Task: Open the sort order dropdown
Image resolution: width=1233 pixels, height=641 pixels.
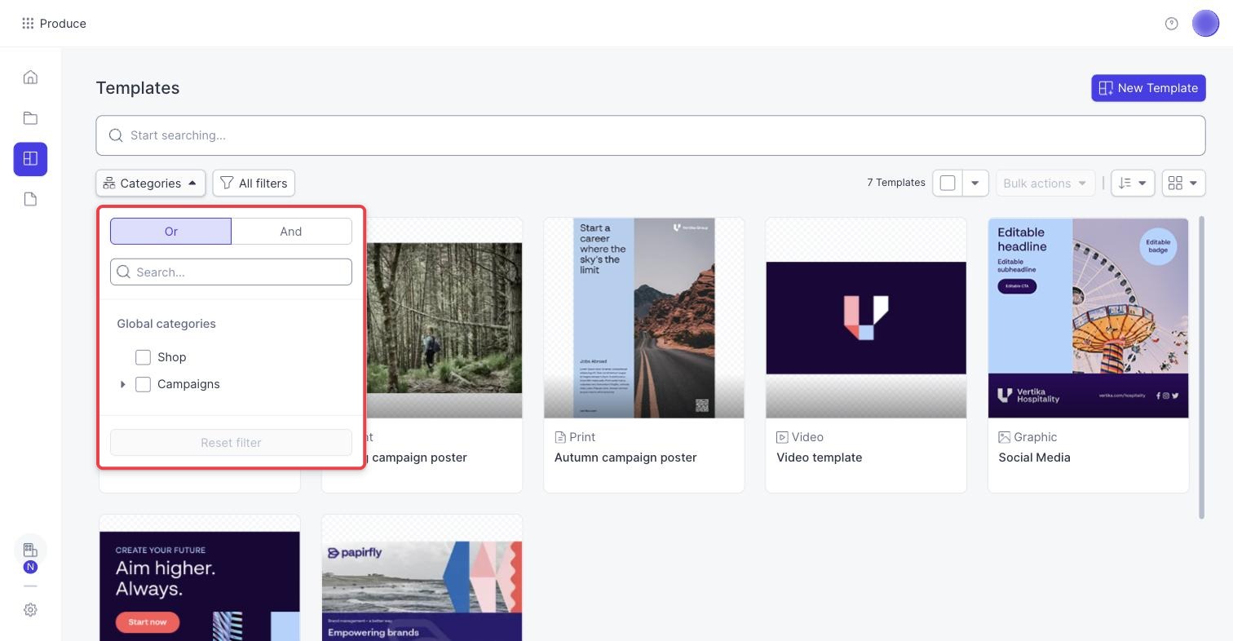Action: coord(1133,183)
